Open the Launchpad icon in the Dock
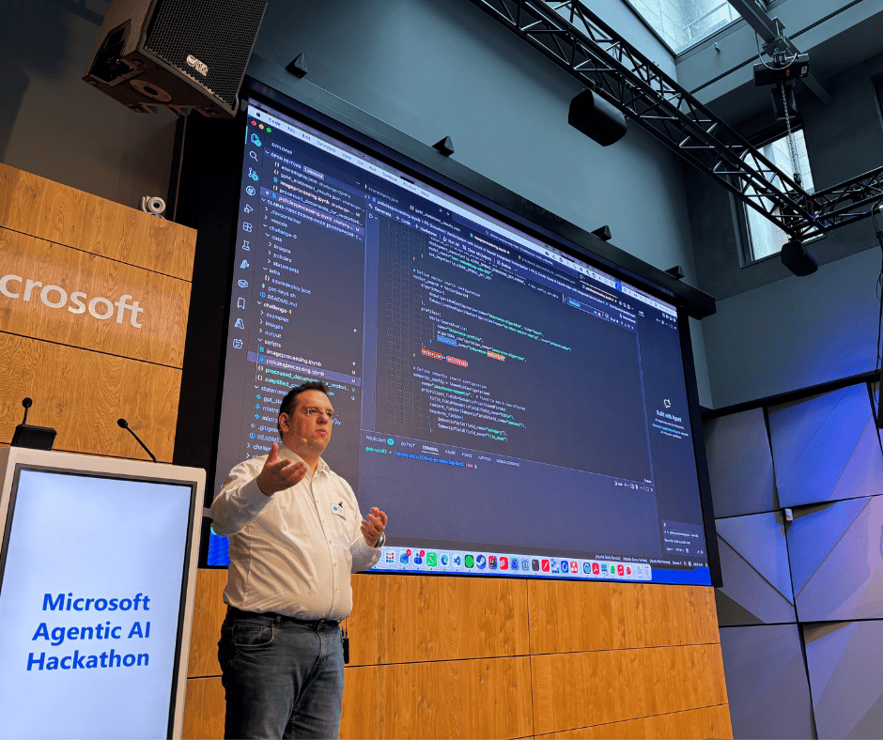This screenshot has width=883, height=740. (390, 558)
